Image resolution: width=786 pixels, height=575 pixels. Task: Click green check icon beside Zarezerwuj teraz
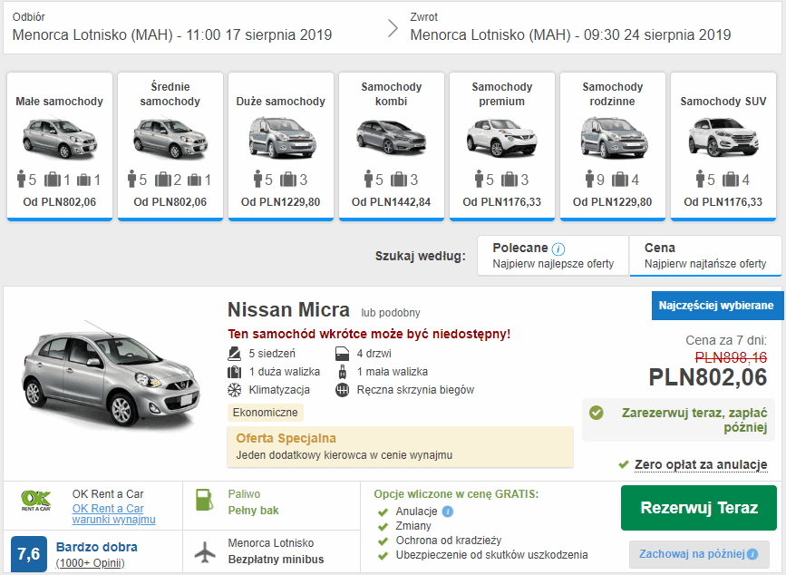point(596,413)
